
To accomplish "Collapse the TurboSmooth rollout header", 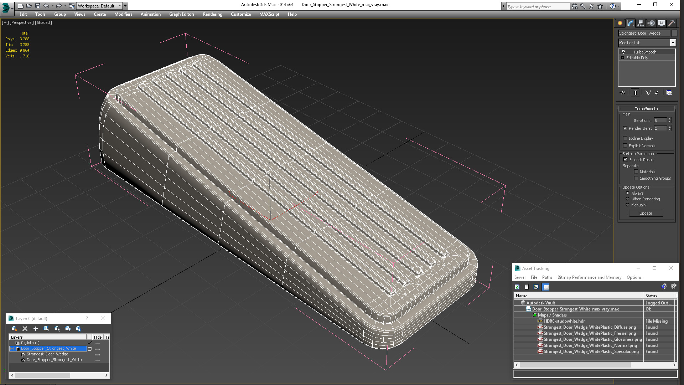I will pos(646,109).
